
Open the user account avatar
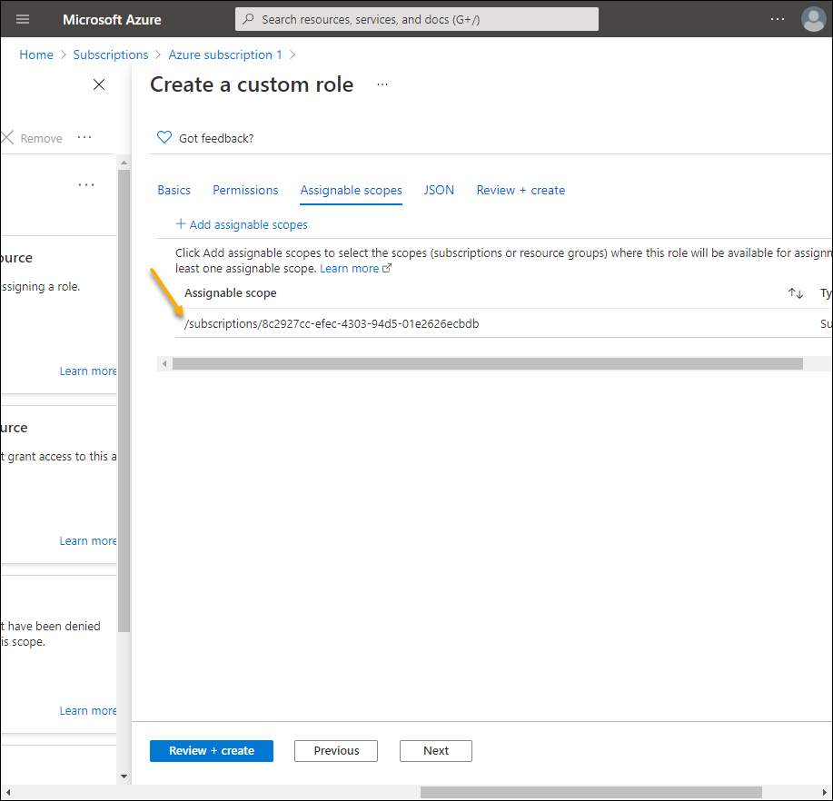click(x=813, y=19)
